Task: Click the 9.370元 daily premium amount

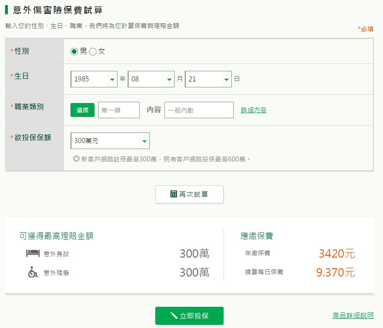Action: (336, 272)
